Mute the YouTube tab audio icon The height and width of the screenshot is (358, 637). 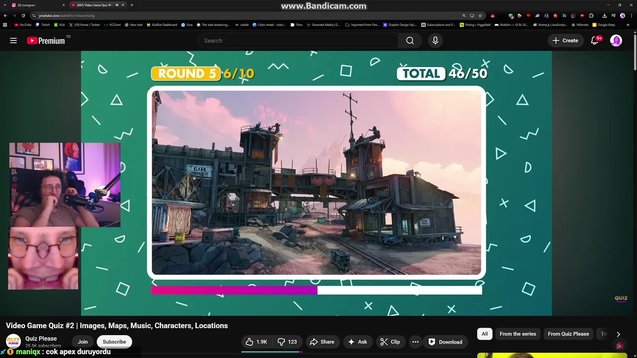117,5
